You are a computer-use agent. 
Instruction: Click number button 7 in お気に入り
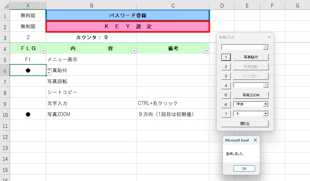point(226,114)
